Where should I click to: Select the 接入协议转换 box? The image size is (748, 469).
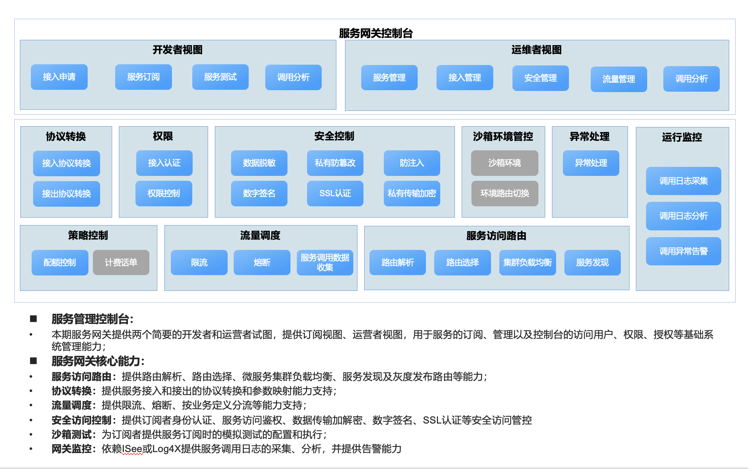[x=66, y=163]
